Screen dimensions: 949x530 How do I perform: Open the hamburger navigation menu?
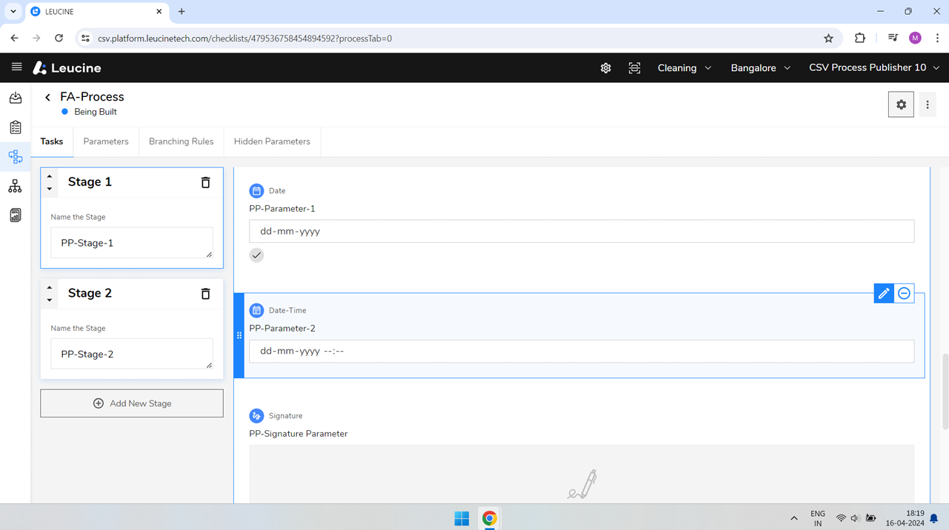(x=16, y=67)
